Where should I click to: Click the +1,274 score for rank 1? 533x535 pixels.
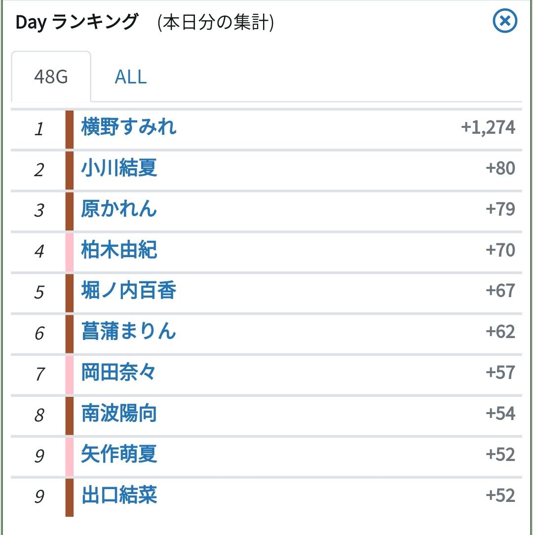click(488, 128)
